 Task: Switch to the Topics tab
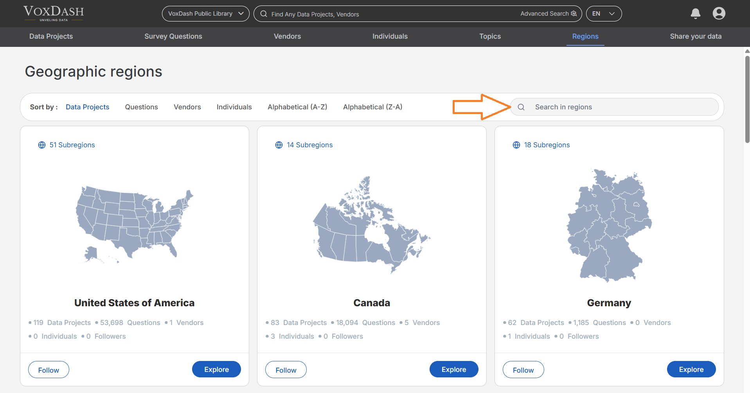490,36
